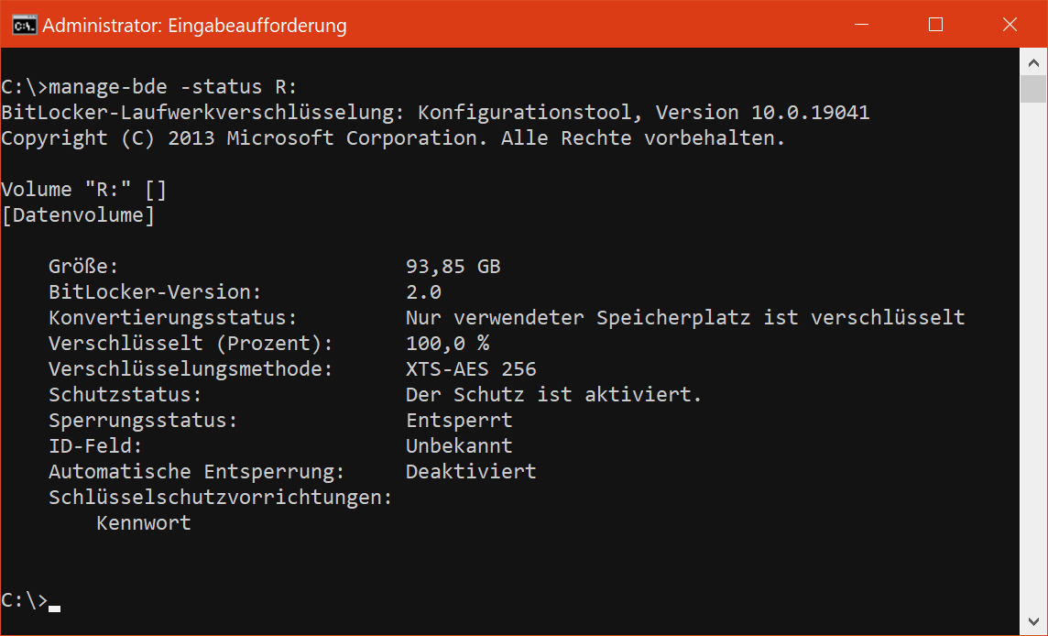
Task: Click the '93,85 GB' size value
Action: click(453, 267)
